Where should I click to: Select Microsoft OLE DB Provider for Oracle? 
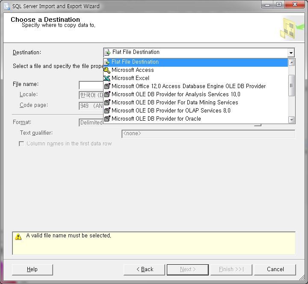click(195, 119)
